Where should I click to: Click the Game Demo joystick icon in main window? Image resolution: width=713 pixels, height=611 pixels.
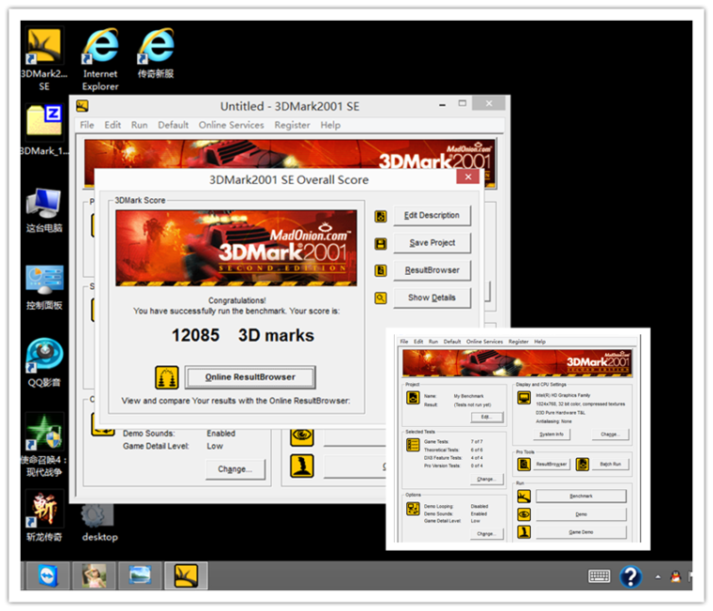pos(302,466)
